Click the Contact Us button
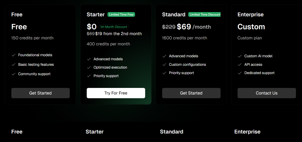Image resolution: width=302 pixels, height=142 pixels. click(266, 93)
